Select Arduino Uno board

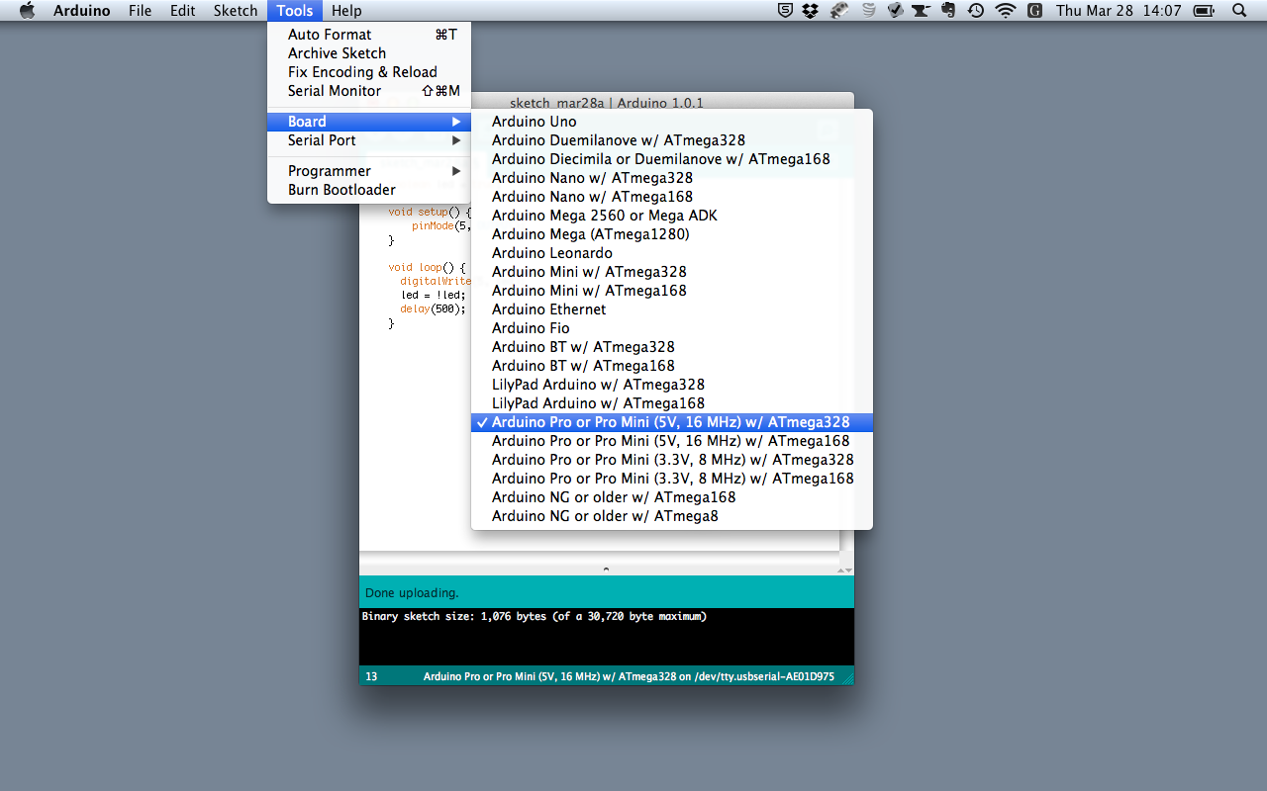[672, 122]
